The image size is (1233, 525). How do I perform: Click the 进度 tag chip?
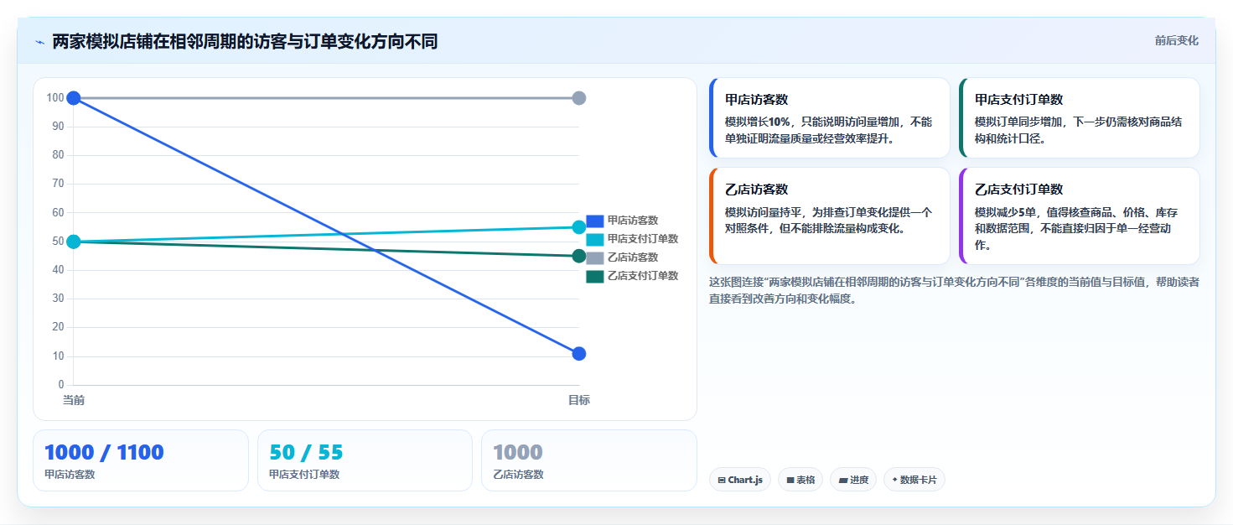[853, 480]
